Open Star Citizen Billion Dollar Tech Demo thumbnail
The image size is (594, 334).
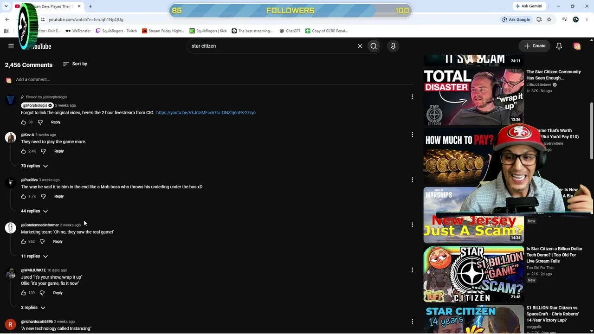(473, 275)
